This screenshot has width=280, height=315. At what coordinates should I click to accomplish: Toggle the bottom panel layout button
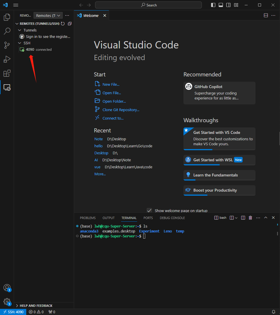221,5
